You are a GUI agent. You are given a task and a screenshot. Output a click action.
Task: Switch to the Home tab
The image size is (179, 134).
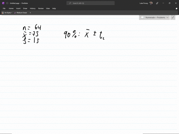tap(11, 9)
